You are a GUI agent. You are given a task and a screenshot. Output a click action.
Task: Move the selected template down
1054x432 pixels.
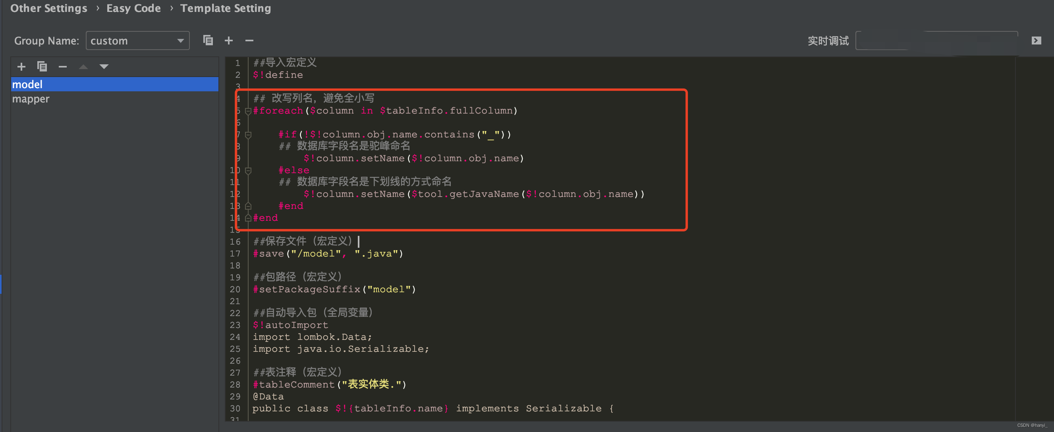104,66
